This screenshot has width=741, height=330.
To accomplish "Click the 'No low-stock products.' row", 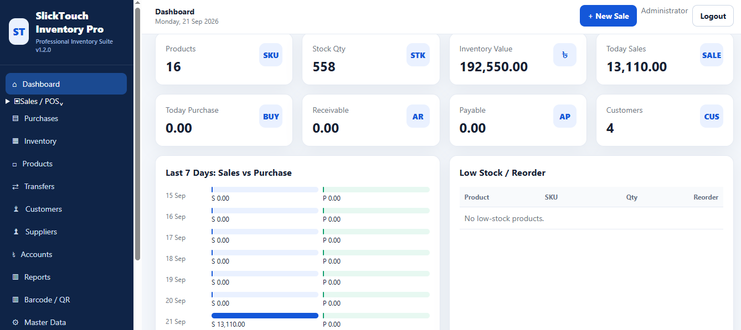I will tap(591, 218).
